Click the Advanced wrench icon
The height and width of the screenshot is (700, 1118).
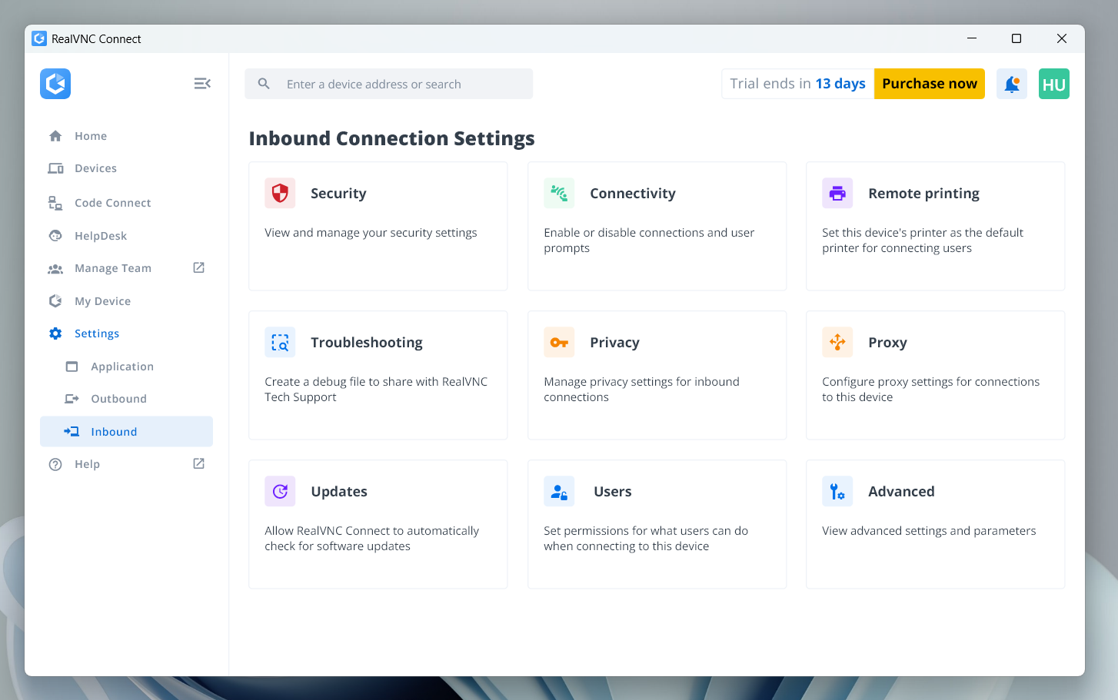(837, 491)
